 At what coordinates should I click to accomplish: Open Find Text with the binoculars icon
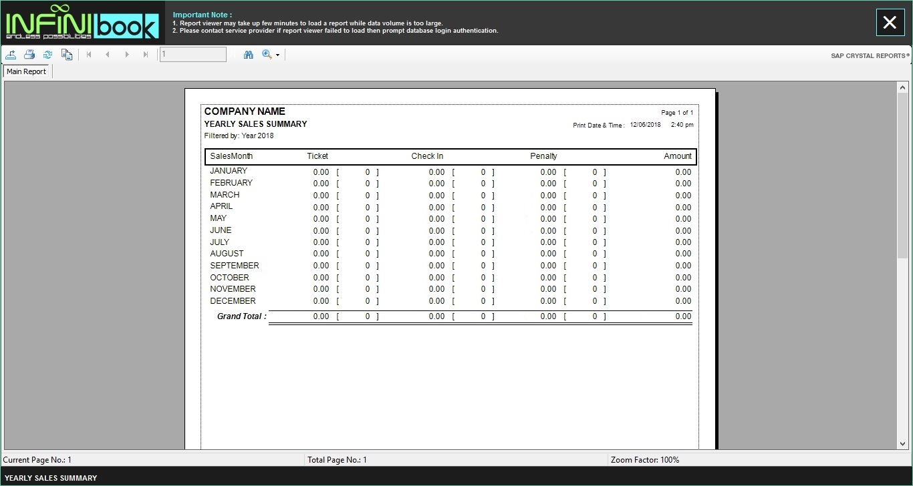coord(249,55)
